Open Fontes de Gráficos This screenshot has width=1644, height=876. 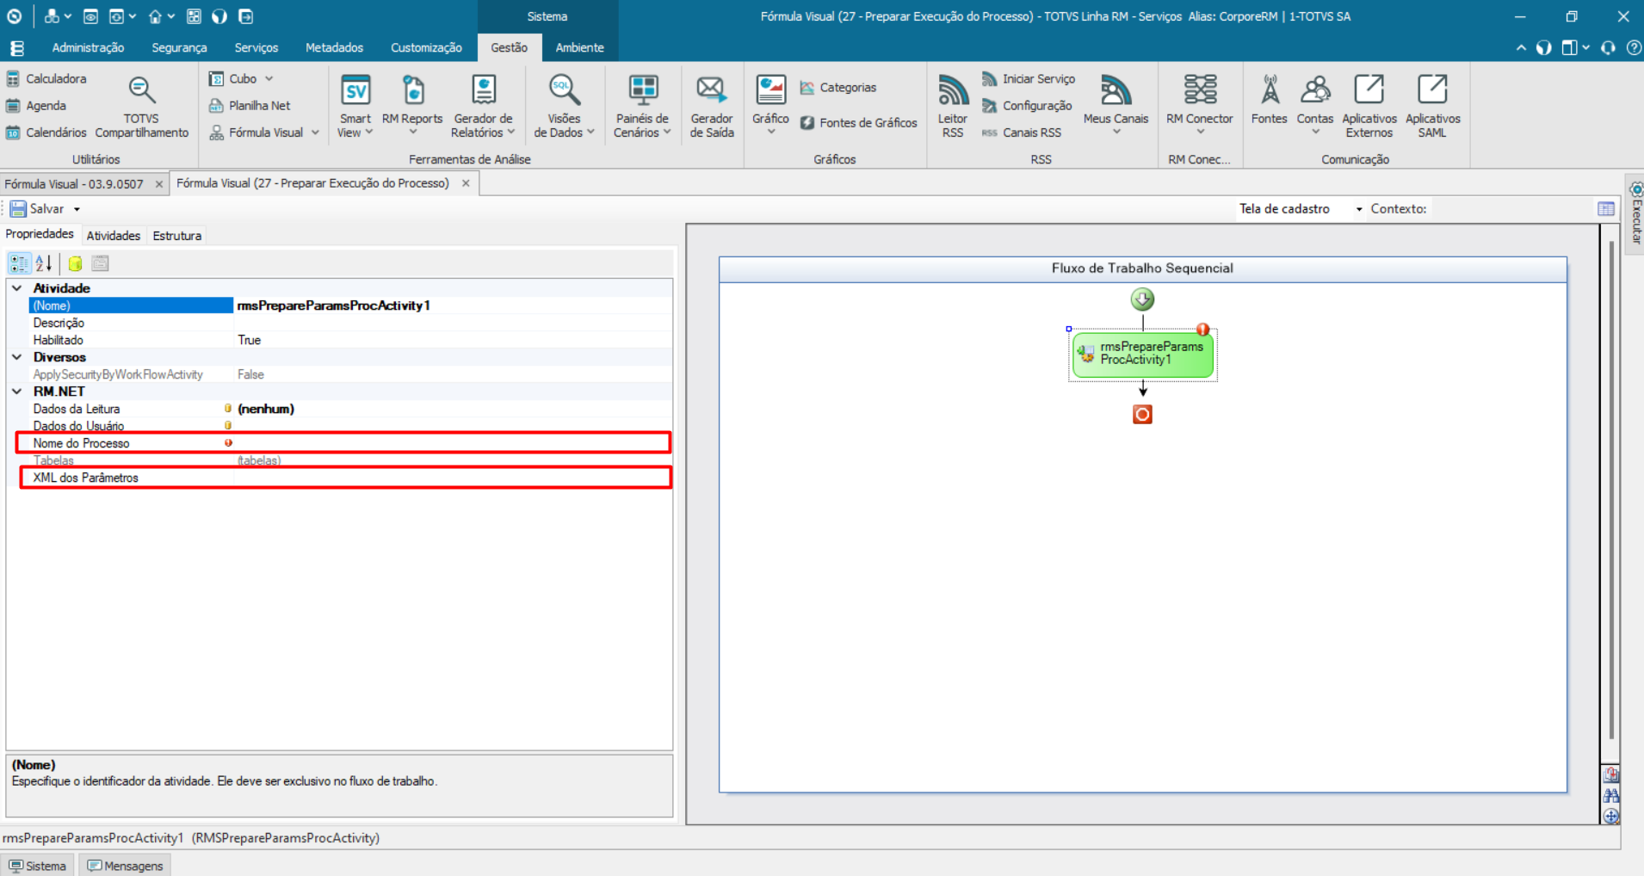click(859, 123)
